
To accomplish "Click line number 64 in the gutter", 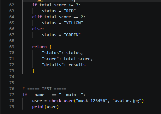I will (12, 17).
